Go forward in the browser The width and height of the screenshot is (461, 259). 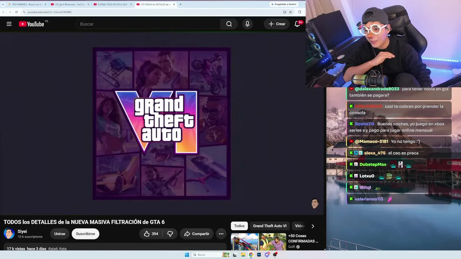click(10, 12)
